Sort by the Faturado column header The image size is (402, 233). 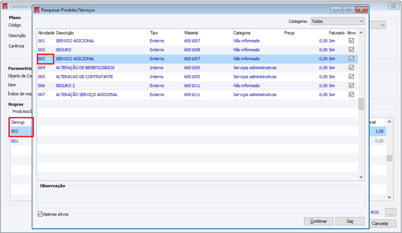tap(337, 33)
